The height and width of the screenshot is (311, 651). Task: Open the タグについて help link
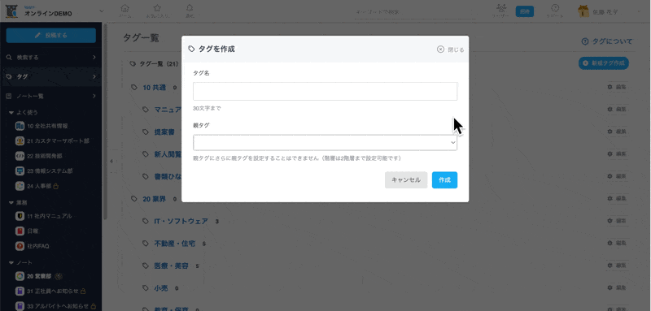pos(607,41)
